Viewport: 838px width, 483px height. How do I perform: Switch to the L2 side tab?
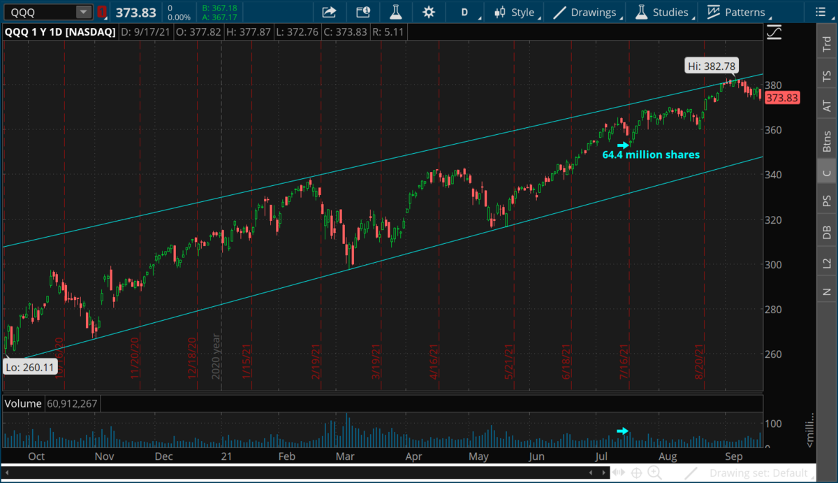827,264
